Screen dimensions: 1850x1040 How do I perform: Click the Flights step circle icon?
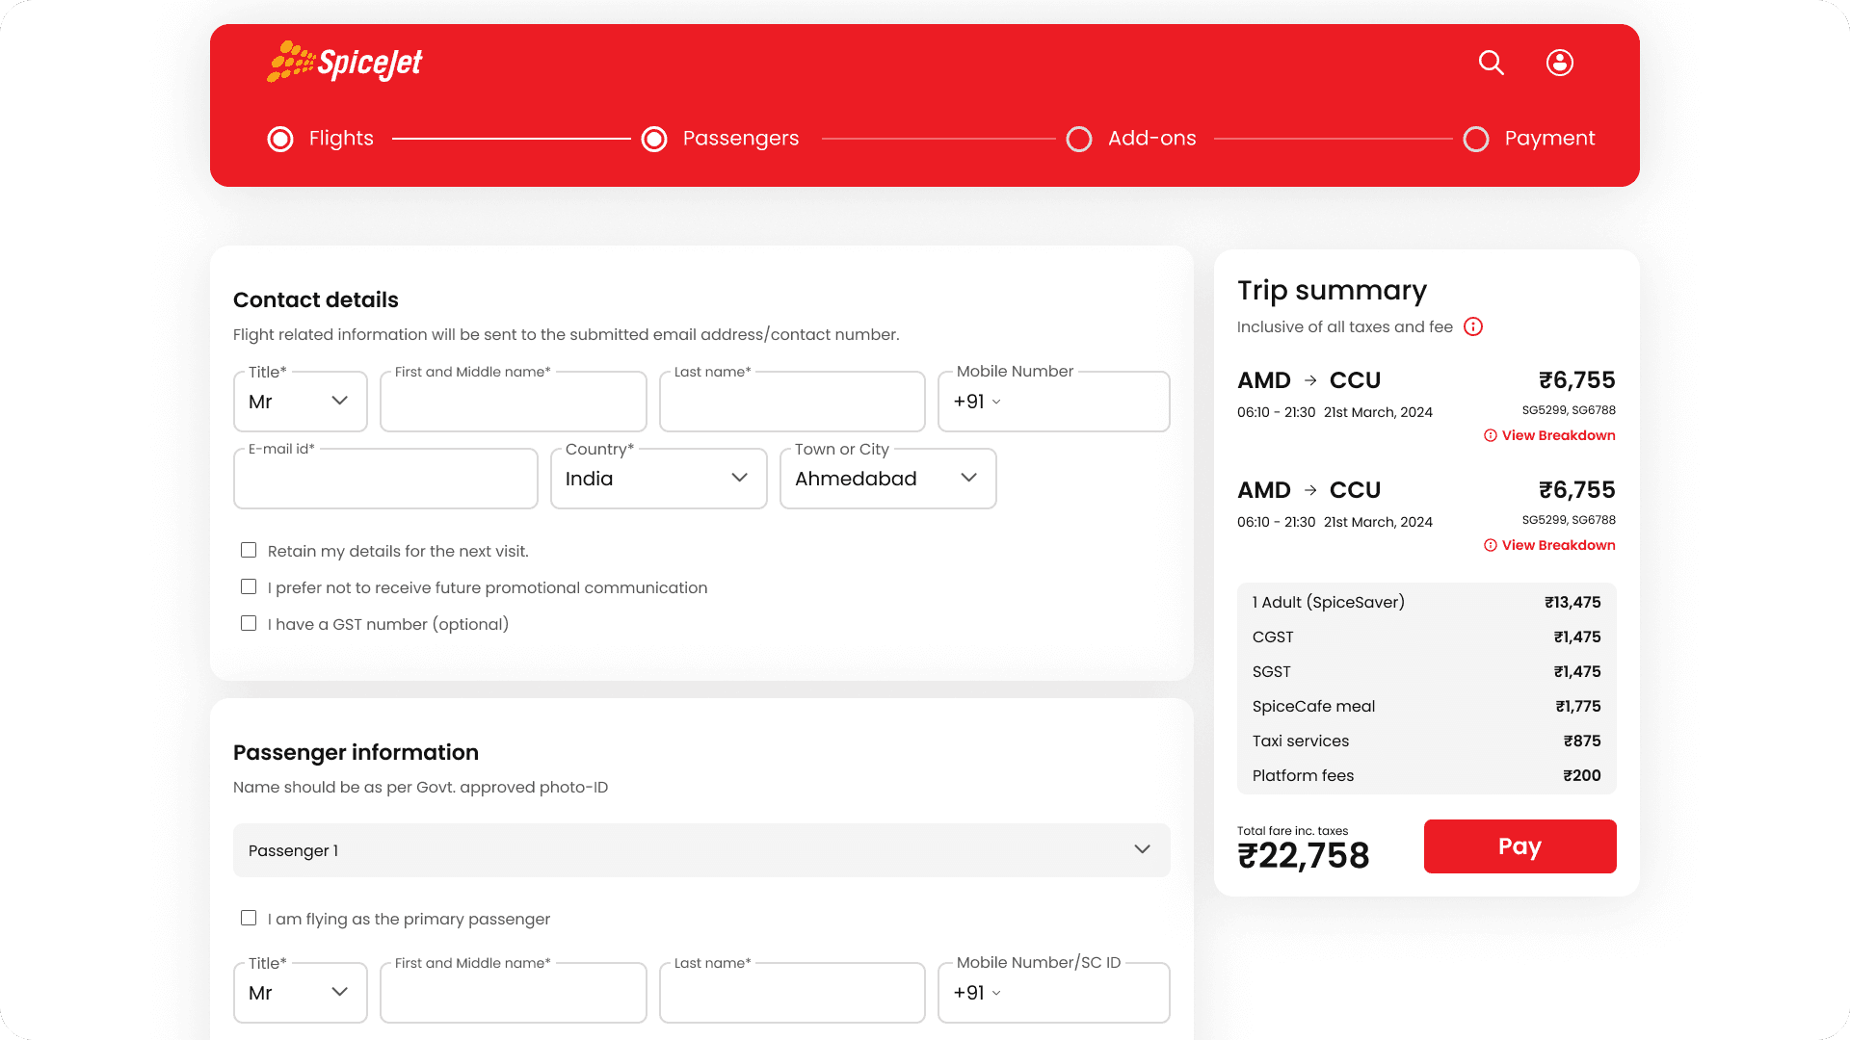click(x=280, y=139)
